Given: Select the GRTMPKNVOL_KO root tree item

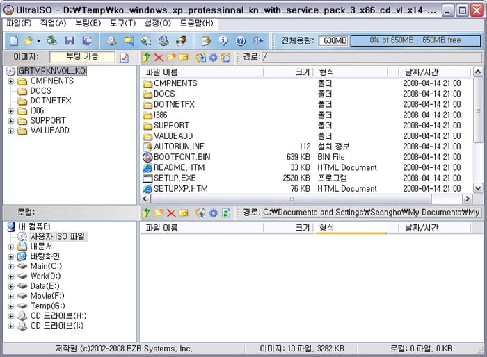Looking at the screenshot, I should (52, 71).
